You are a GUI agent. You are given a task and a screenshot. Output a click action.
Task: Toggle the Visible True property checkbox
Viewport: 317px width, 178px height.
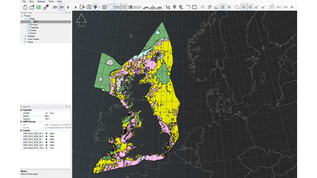[x=46, y=113]
